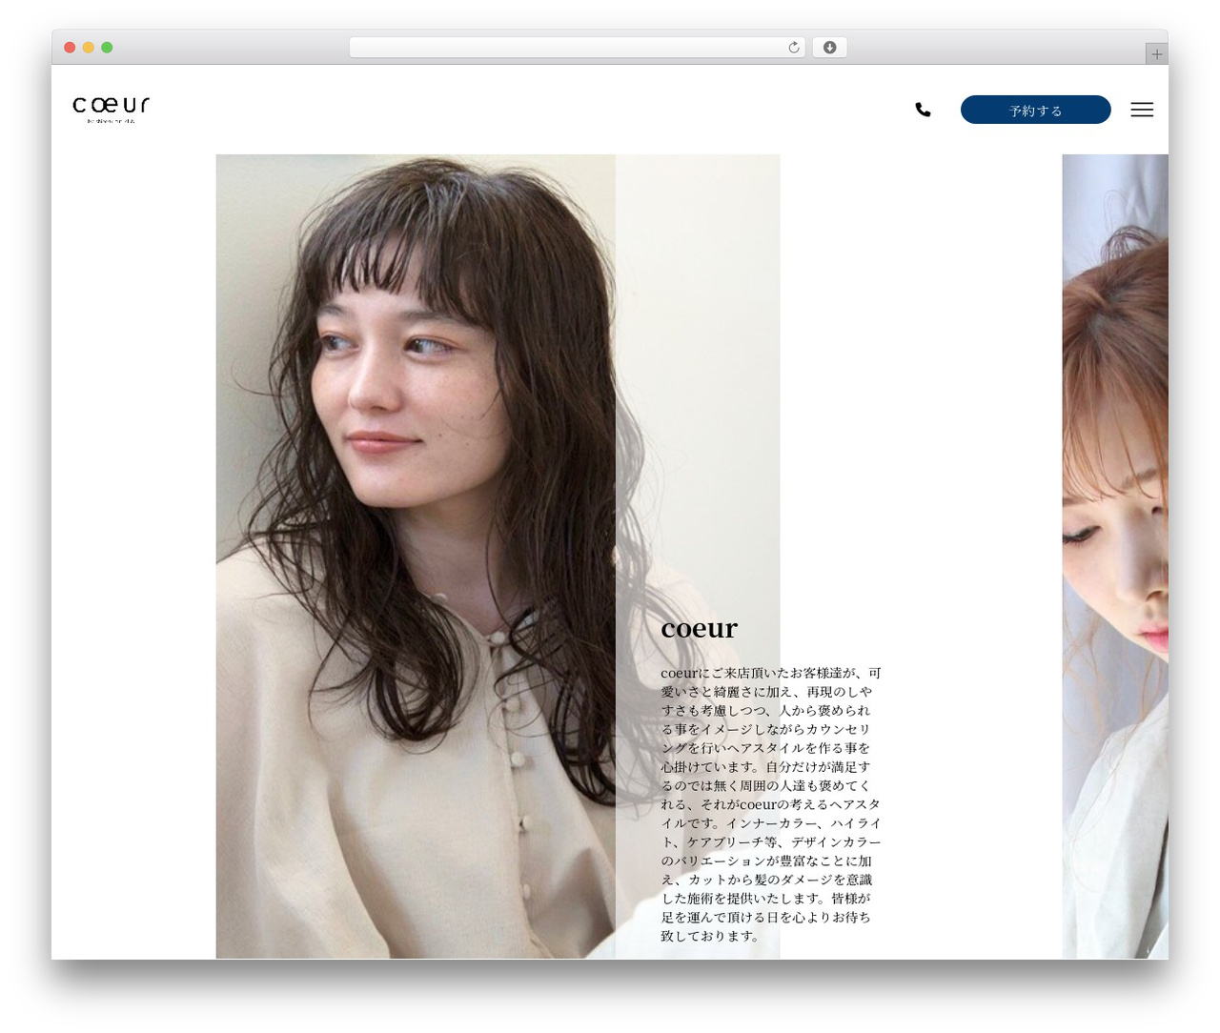This screenshot has height=1033, width=1220.
Task: Minimize the browser window with the yellow button
Action: click(89, 48)
